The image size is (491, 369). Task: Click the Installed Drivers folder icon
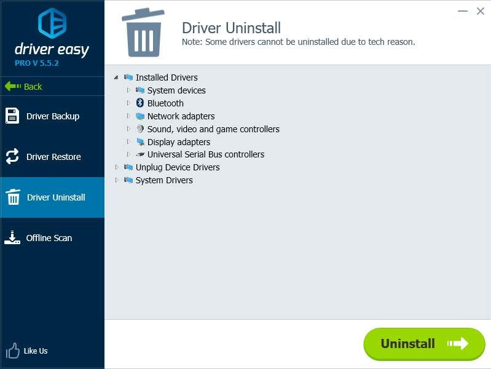point(128,77)
